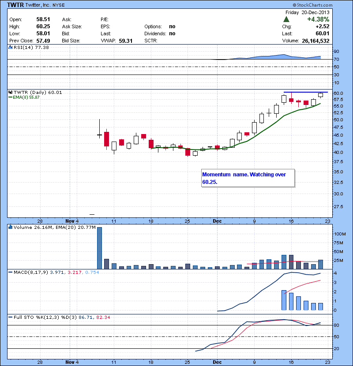Screen dimensions: 353x366
Task: Click the 25M volume axis label
Action: pos(339,260)
